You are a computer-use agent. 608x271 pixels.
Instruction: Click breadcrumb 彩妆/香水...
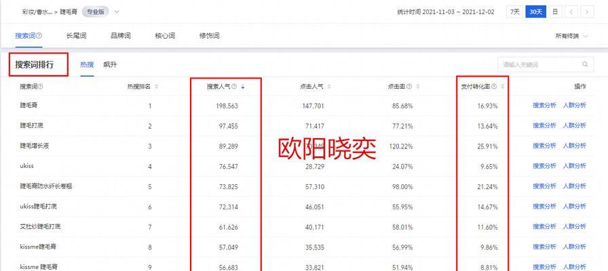(37, 12)
